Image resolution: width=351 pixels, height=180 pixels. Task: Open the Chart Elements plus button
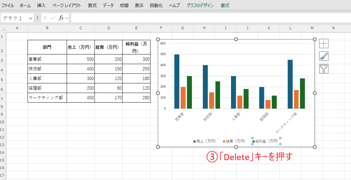tap(324, 43)
